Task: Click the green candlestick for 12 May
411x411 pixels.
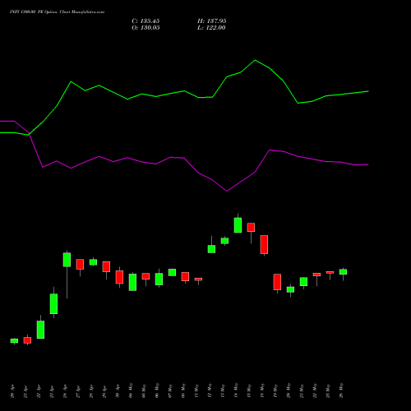Action: [211, 249]
